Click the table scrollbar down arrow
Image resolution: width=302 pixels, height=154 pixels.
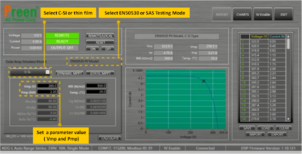tap(288, 119)
